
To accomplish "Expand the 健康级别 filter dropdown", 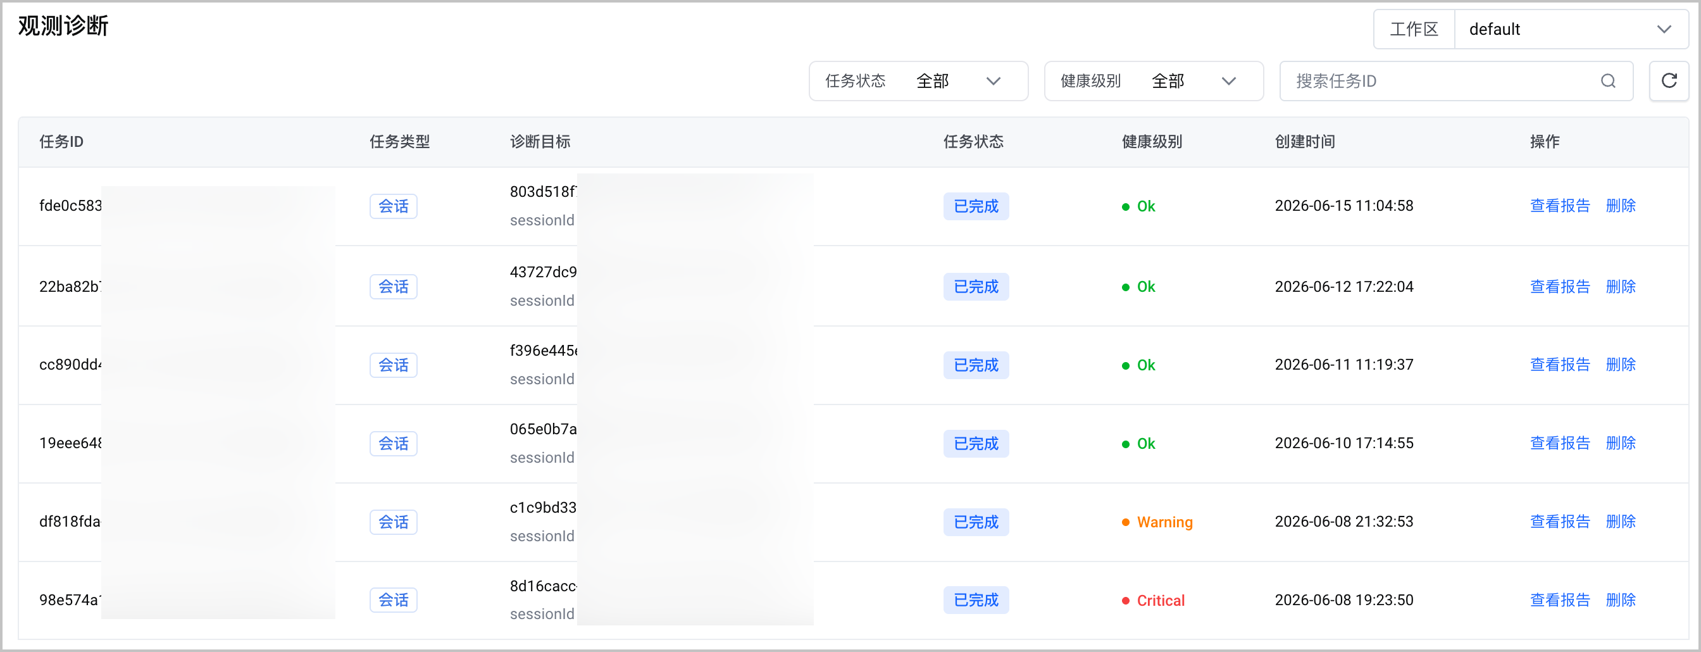I will (x=1154, y=81).
